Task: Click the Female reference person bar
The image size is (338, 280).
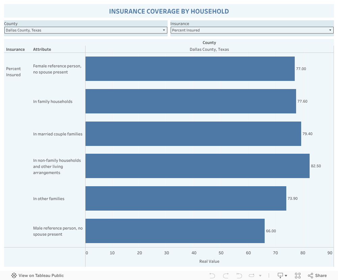Action: tap(190, 69)
